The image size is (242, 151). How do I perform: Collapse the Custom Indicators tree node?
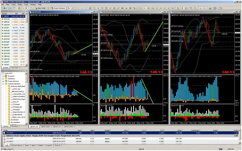click(x=3, y=84)
